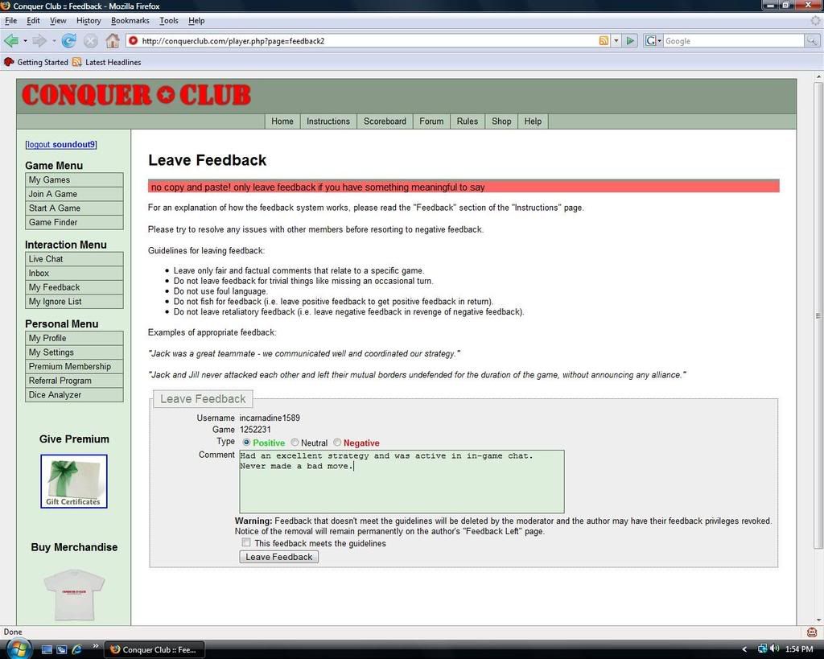Open the View menu

58,20
